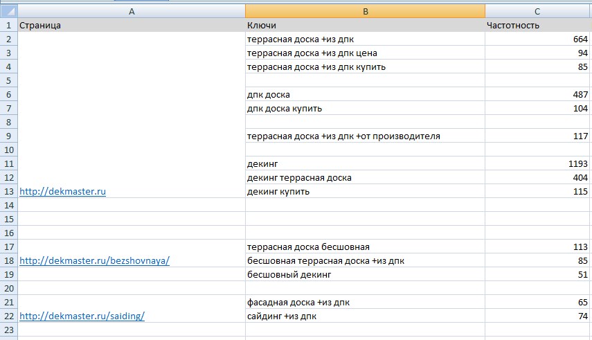This screenshot has width=592, height=340.
Task: Click cell 'декинг террасная доска'
Action: 365,177
